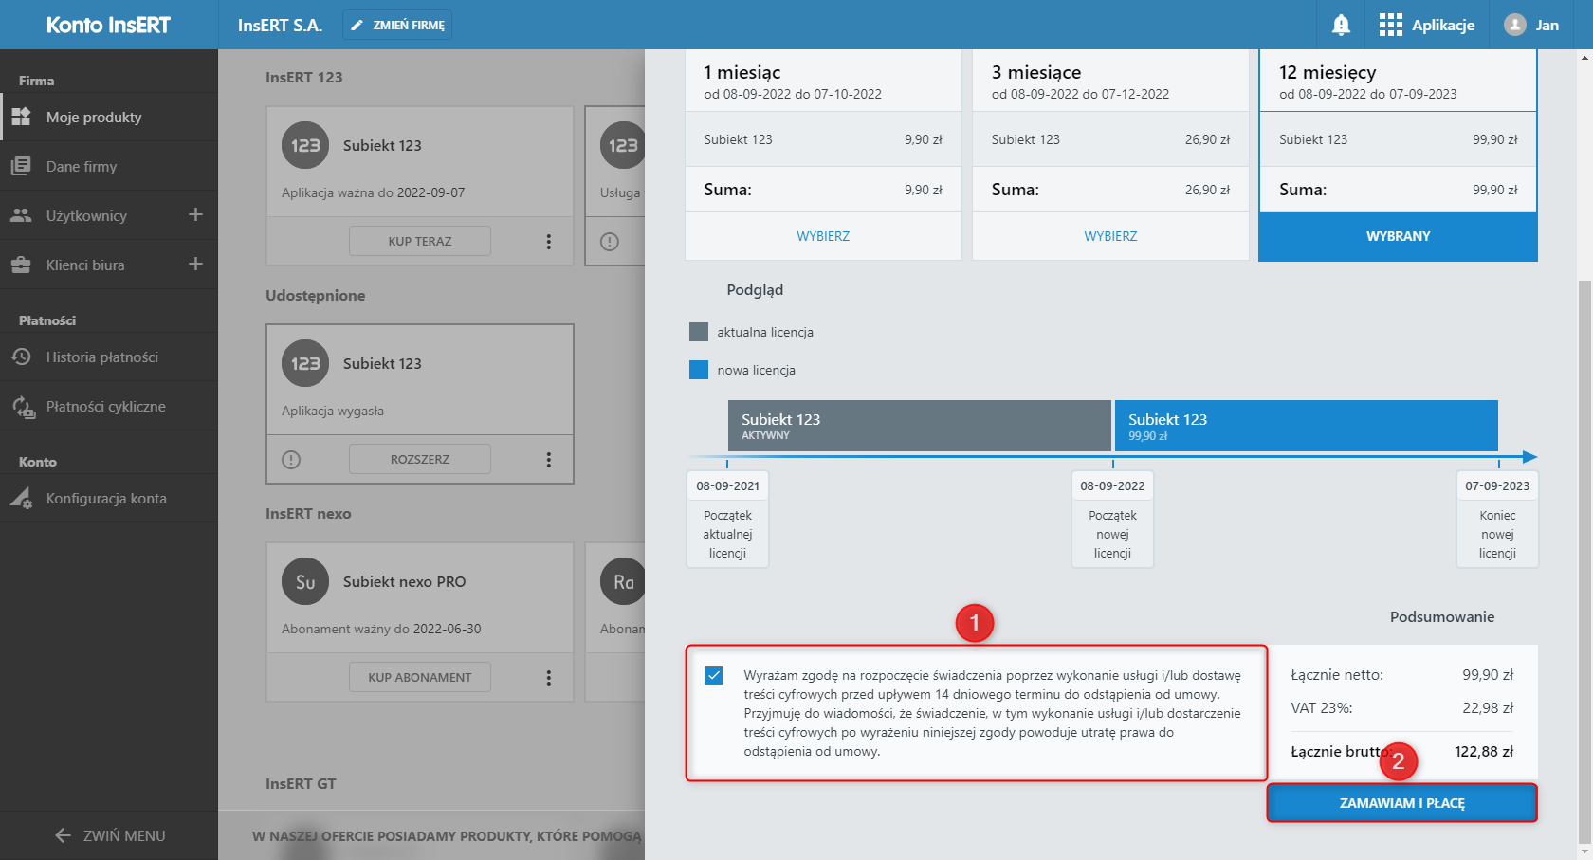Click the Użytkownicy people icon
The width and height of the screenshot is (1593, 860).
point(21,215)
